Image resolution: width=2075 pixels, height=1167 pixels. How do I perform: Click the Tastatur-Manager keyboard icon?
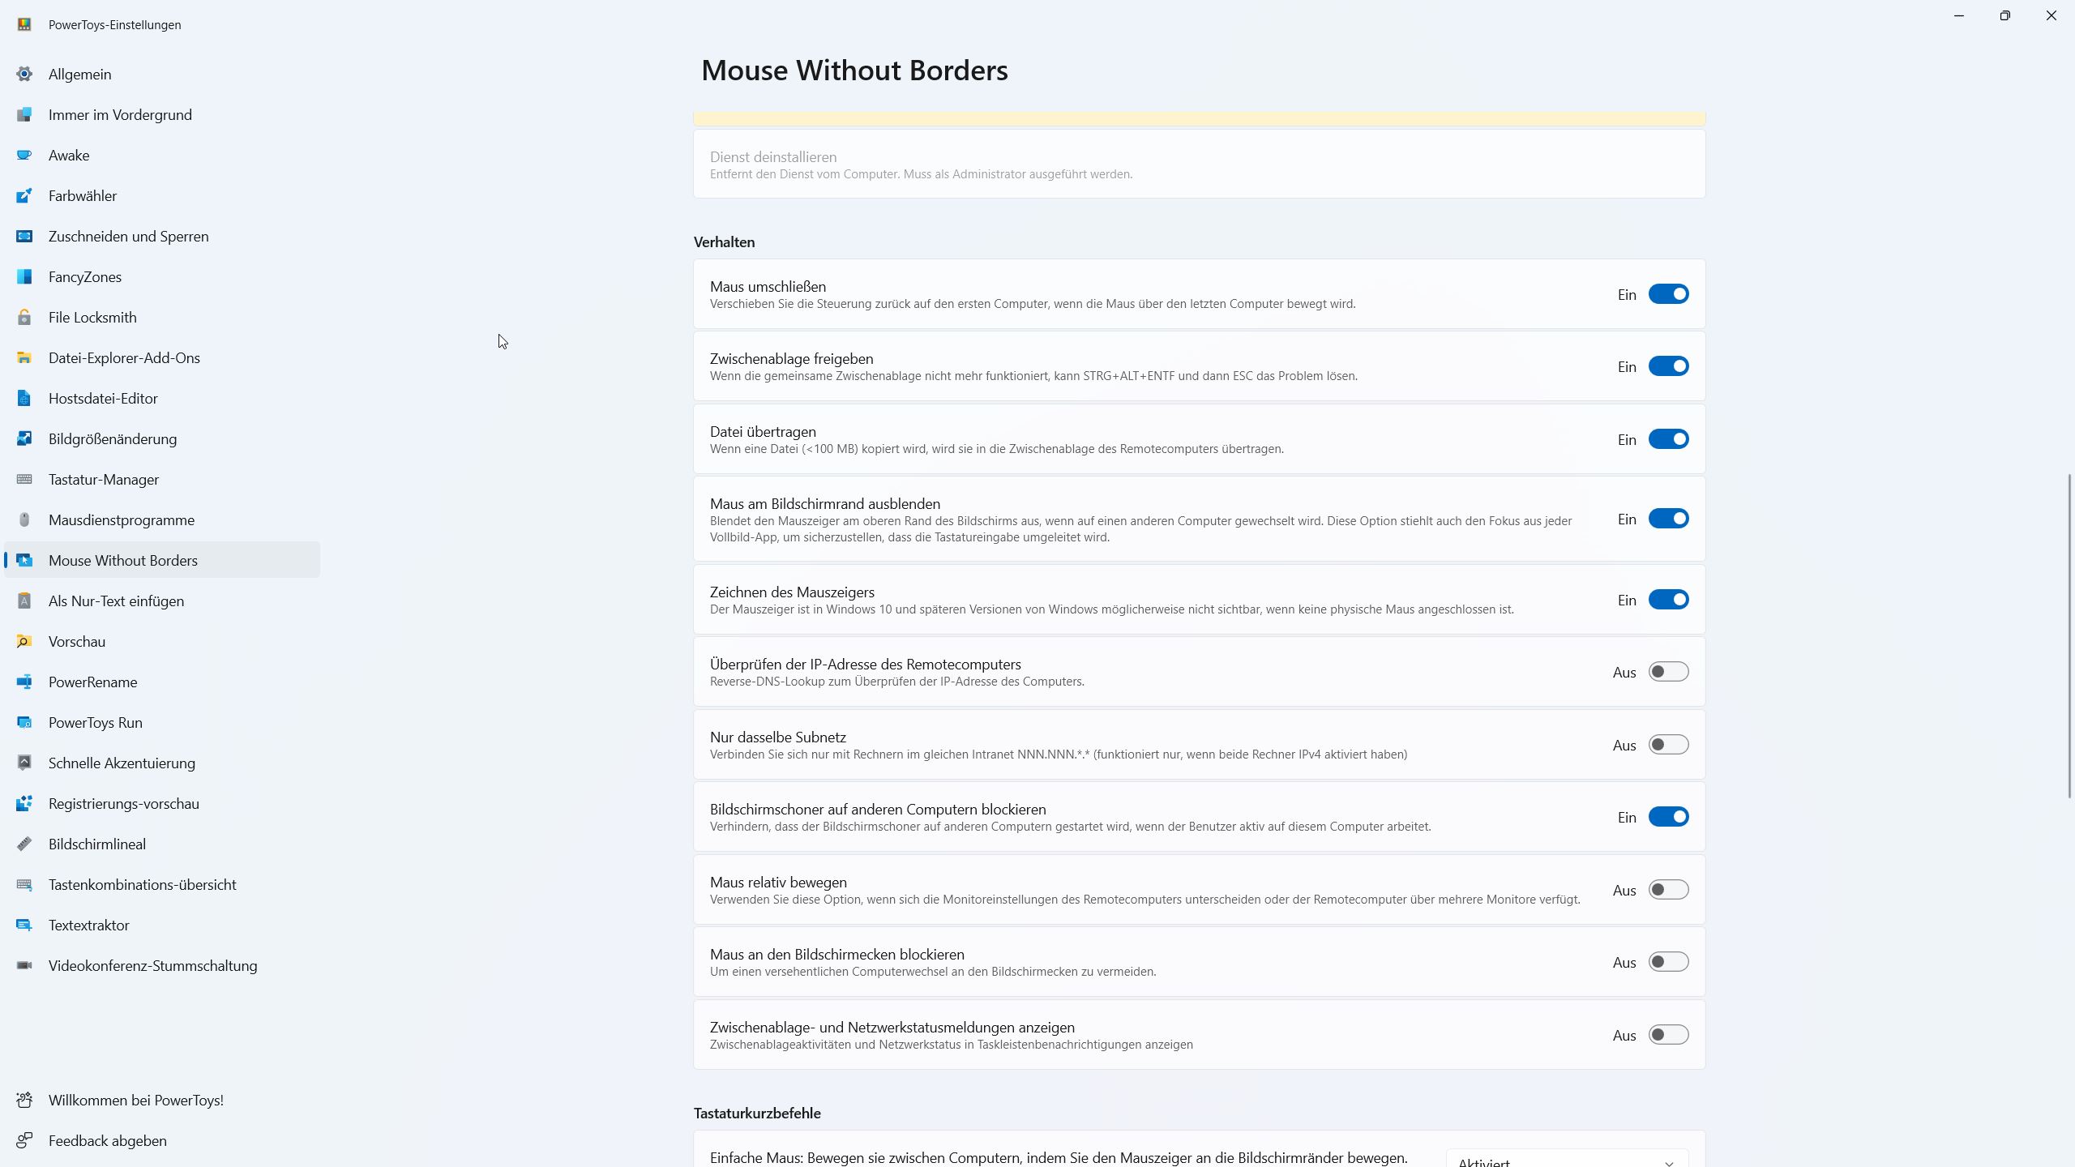pyautogui.click(x=24, y=480)
